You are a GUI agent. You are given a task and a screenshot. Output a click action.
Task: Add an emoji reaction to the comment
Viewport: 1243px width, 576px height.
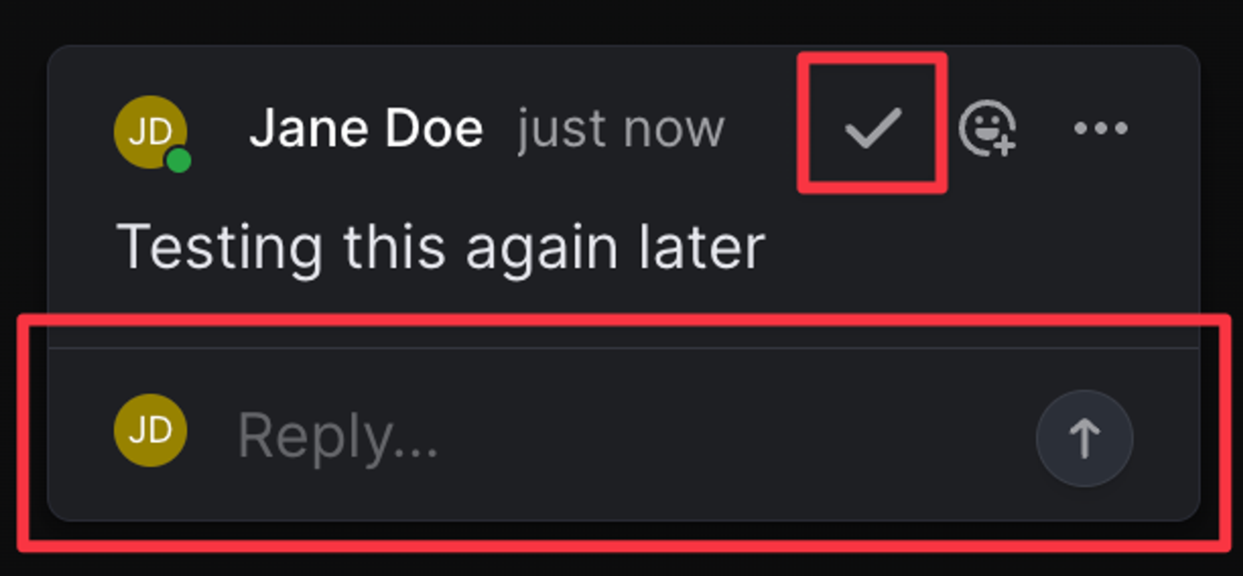tap(987, 128)
